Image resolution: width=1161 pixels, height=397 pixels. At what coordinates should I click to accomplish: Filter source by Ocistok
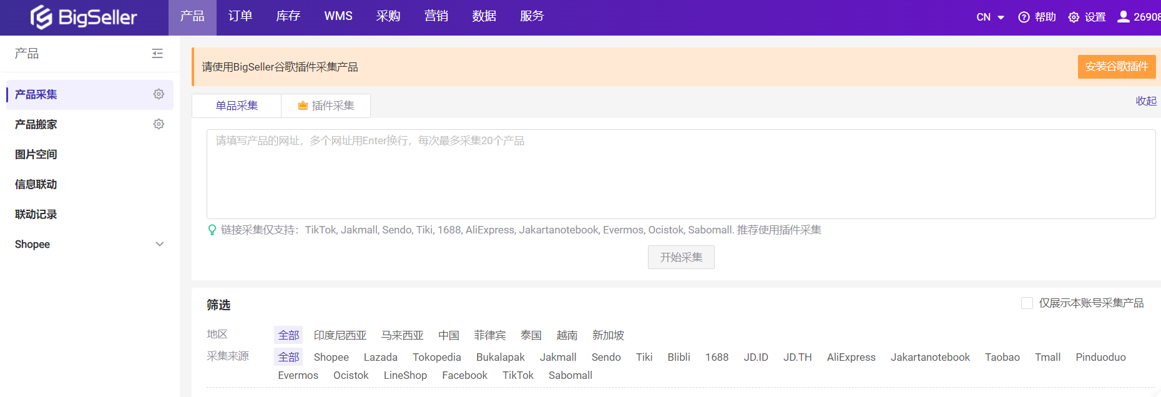click(x=351, y=375)
